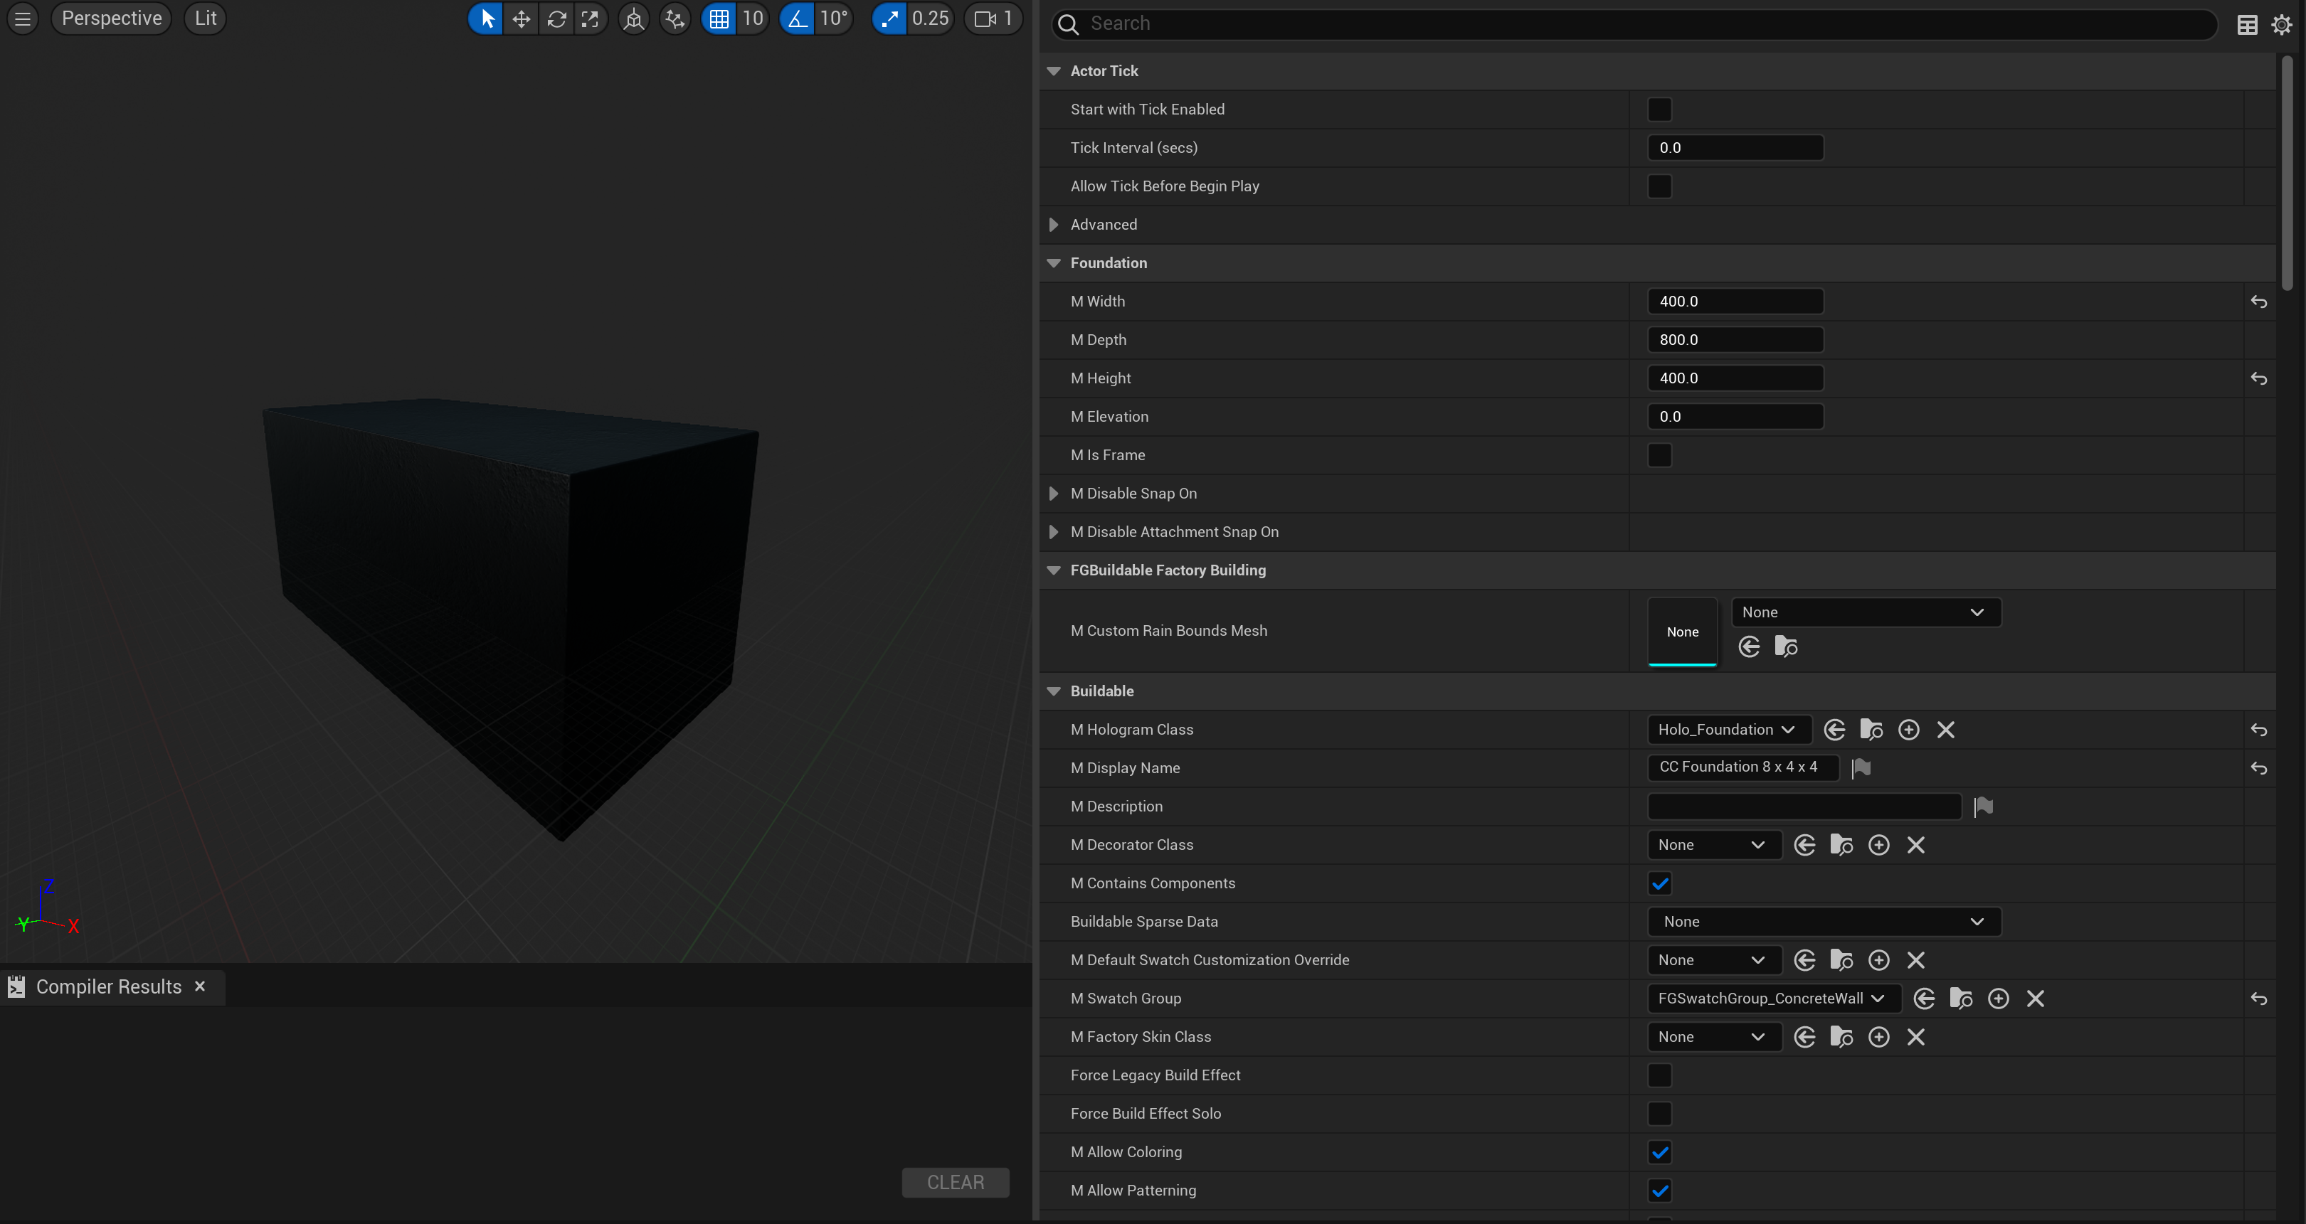Click the camera speed icon
This screenshot has height=1224, width=2306.
click(x=985, y=18)
